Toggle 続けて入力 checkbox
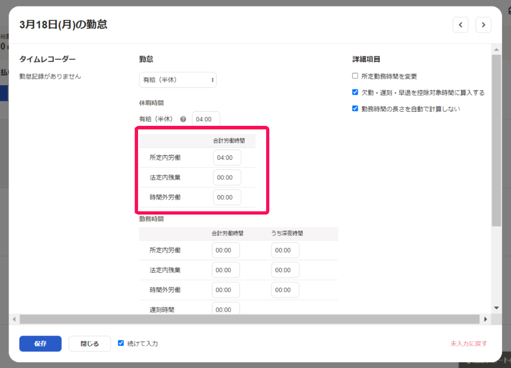Image resolution: width=511 pixels, height=368 pixels. (x=121, y=343)
